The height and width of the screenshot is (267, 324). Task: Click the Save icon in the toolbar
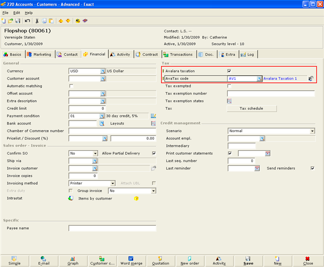point(18,21)
